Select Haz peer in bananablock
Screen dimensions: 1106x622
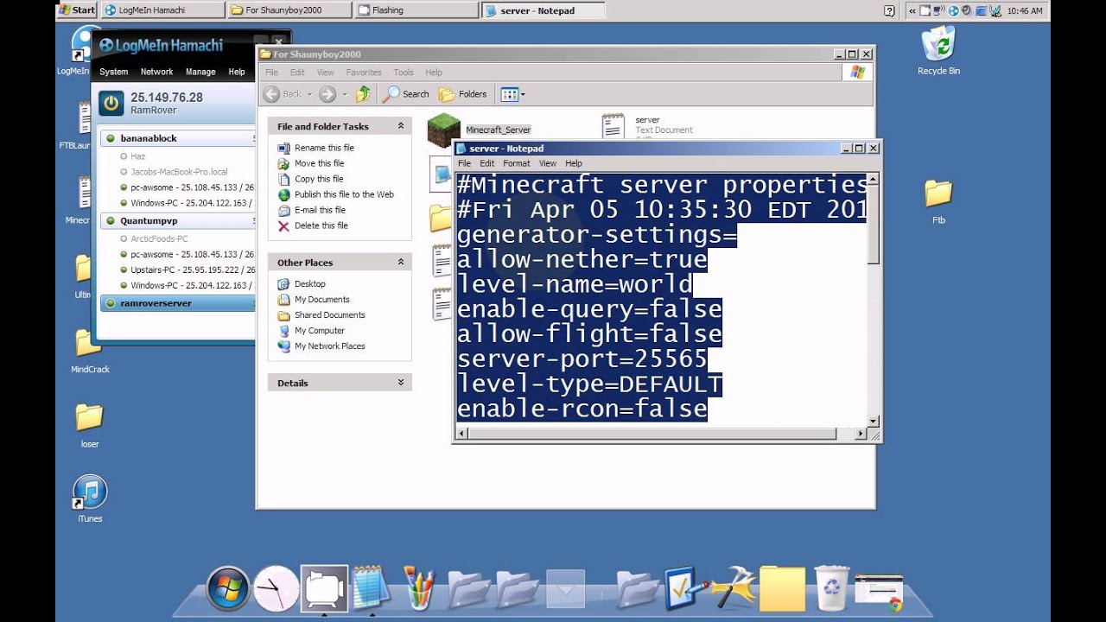pos(137,156)
